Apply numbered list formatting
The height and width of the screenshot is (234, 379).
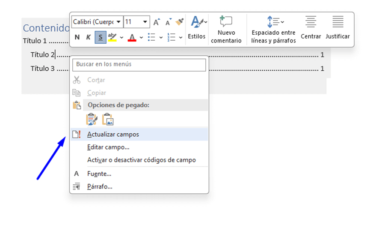(x=172, y=37)
